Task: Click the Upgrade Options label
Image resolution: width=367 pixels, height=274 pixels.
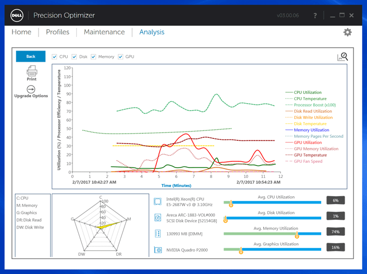Action: pyautogui.click(x=31, y=96)
